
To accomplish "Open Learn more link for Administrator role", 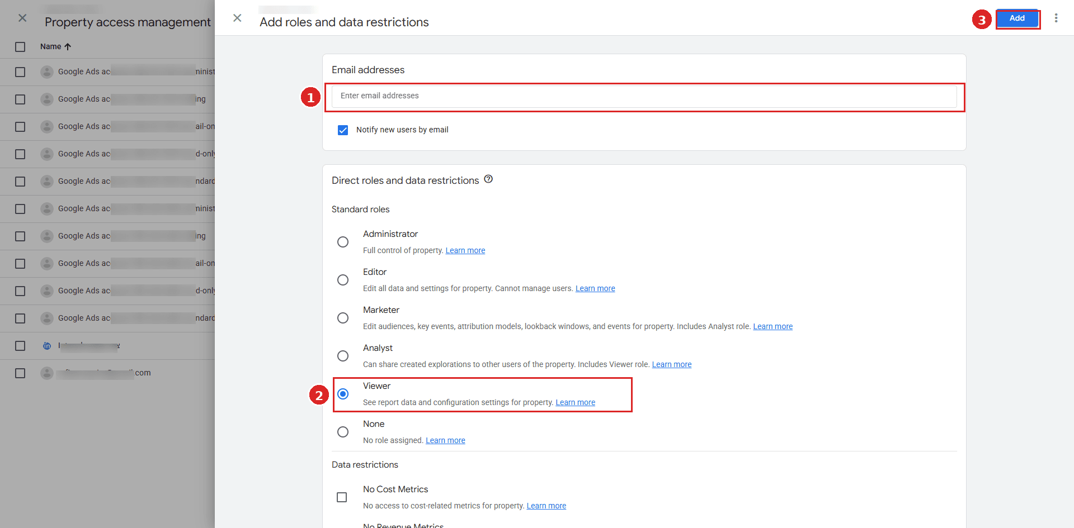I will (x=465, y=250).
